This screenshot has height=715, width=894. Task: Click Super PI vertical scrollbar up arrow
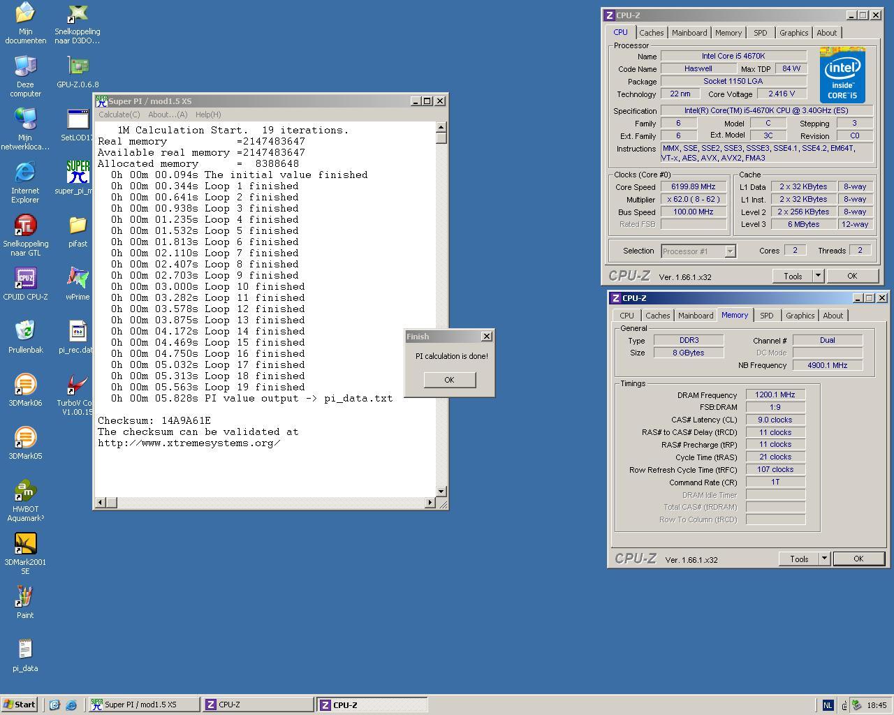tap(441, 127)
